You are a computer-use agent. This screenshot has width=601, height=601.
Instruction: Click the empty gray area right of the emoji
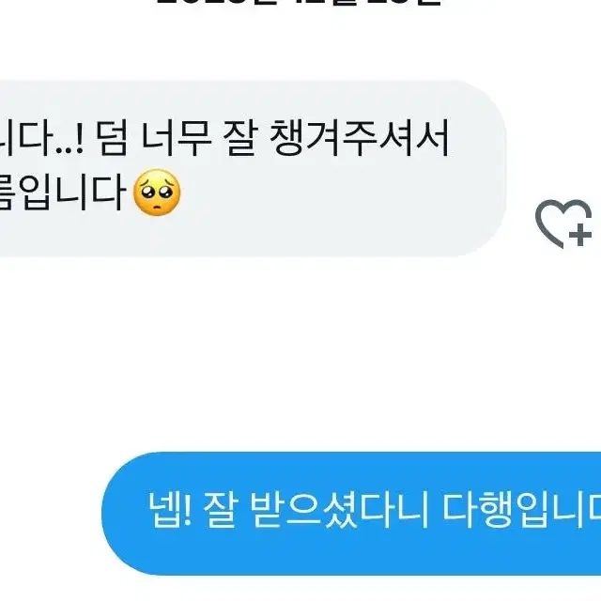pos(337,195)
